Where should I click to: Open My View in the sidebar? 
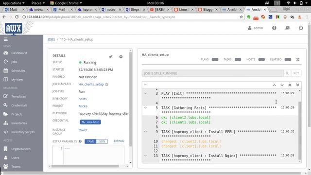pos(17,80)
